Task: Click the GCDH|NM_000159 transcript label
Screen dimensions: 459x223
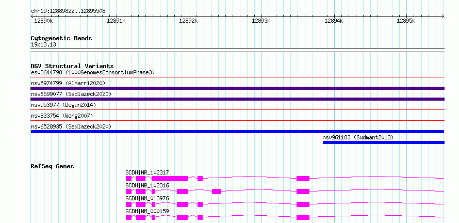Action: (147, 211)
